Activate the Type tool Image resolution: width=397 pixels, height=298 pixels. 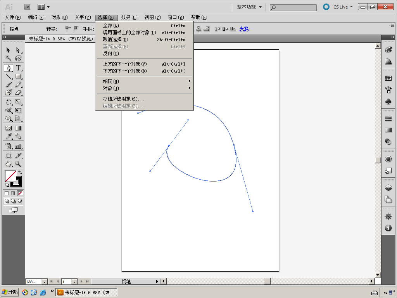tap(18, 68)
